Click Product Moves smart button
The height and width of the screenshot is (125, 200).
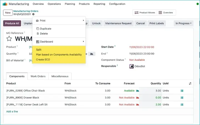(x=145, y=12)
